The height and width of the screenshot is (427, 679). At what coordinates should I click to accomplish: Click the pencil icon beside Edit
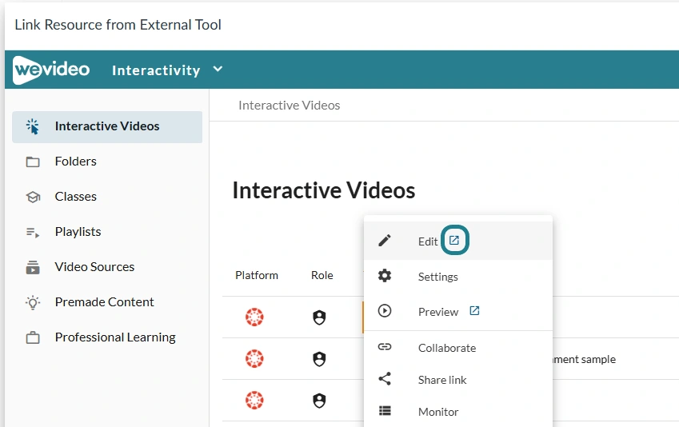click(385, 241)
